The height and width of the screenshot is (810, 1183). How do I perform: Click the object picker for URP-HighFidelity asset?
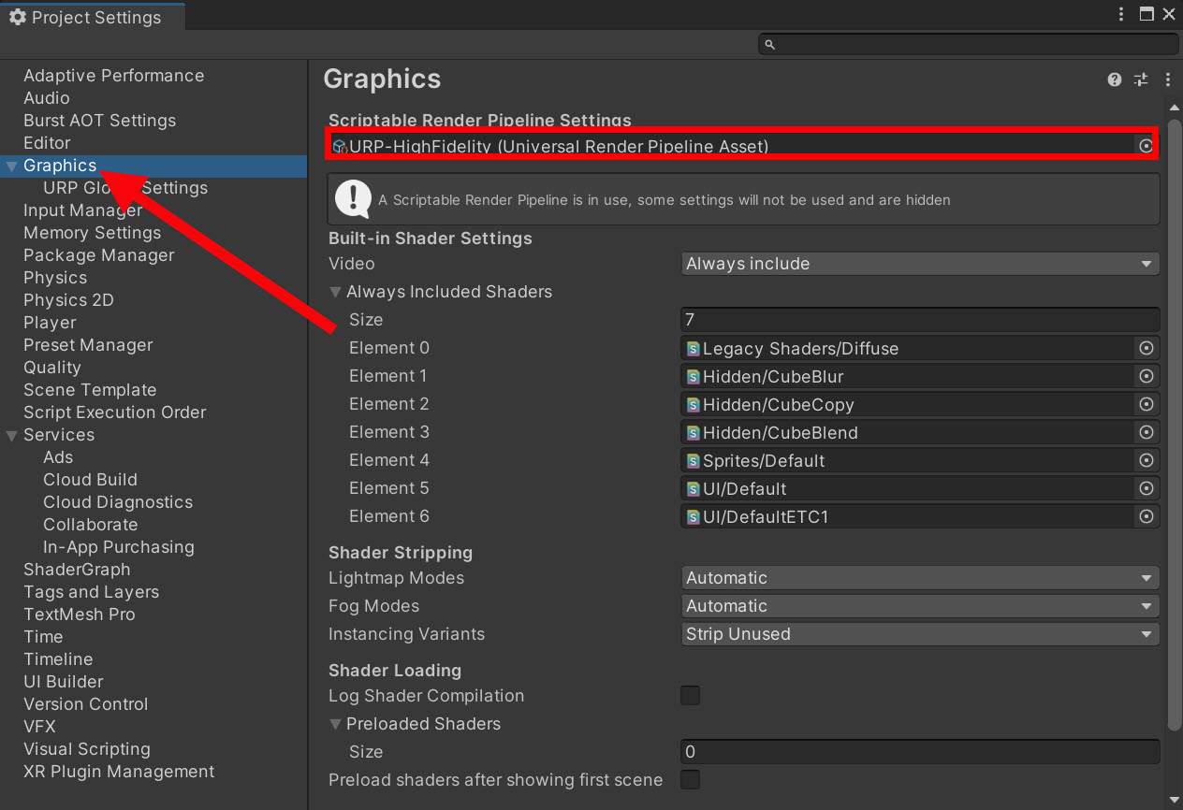point(1146,146)
